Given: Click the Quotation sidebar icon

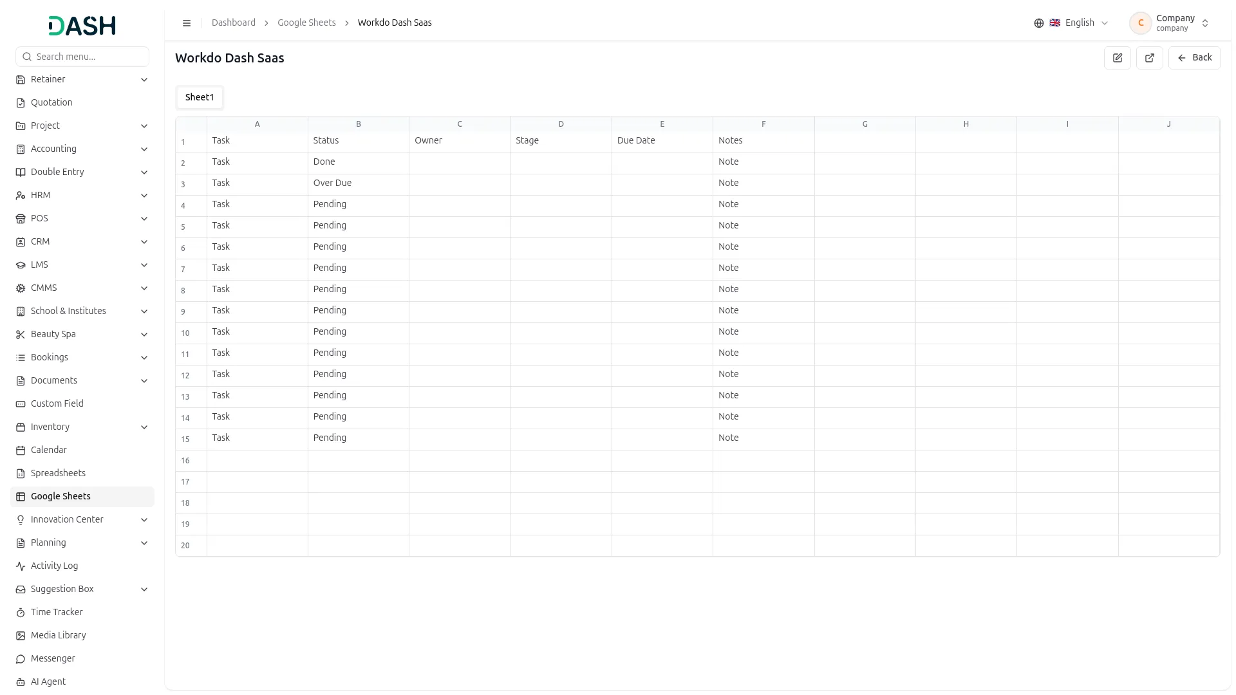Looking at the screenshot, I should (x=21, y=103).
